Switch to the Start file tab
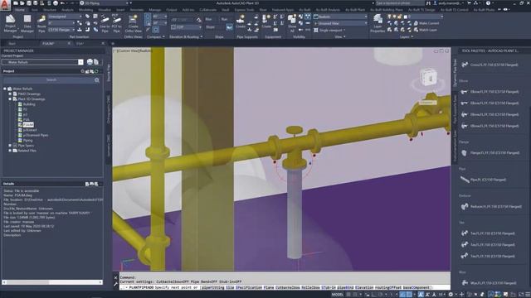Viewport: 531px width, 298px height. pyautogui.click(x=12, y=44)
